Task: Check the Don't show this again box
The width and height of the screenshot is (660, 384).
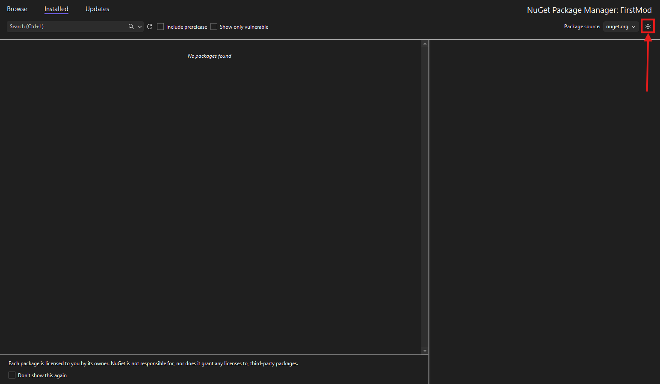Action: click(x=12, y=375)
